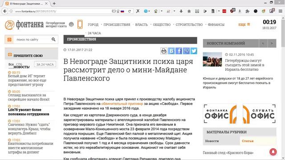Click the site information icon in address bar
Image resolution: width=285 pixels, height=160 pixels.
click(x=11, y=11)
